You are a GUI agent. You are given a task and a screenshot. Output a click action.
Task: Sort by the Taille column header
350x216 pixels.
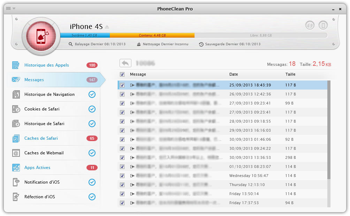(x=290, y=74)
